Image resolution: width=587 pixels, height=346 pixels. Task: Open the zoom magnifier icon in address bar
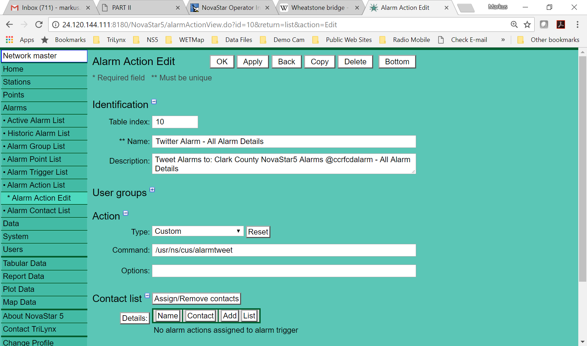point(514,24)
